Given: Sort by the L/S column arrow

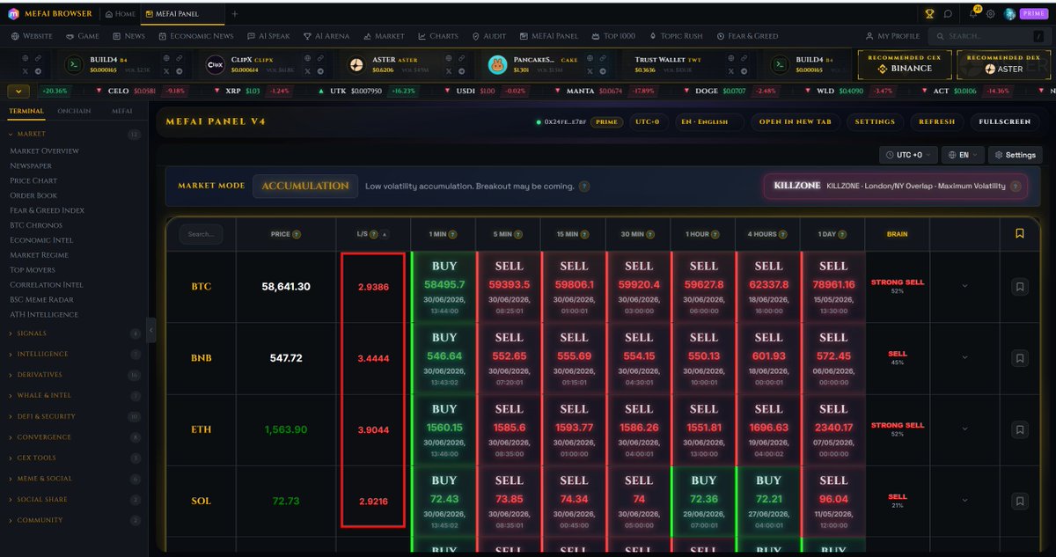Looking at the screenshot, I should pyautogui.click(x=385, y=235).
